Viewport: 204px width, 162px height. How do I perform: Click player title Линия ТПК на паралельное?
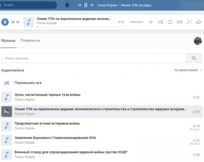point(74,19)
